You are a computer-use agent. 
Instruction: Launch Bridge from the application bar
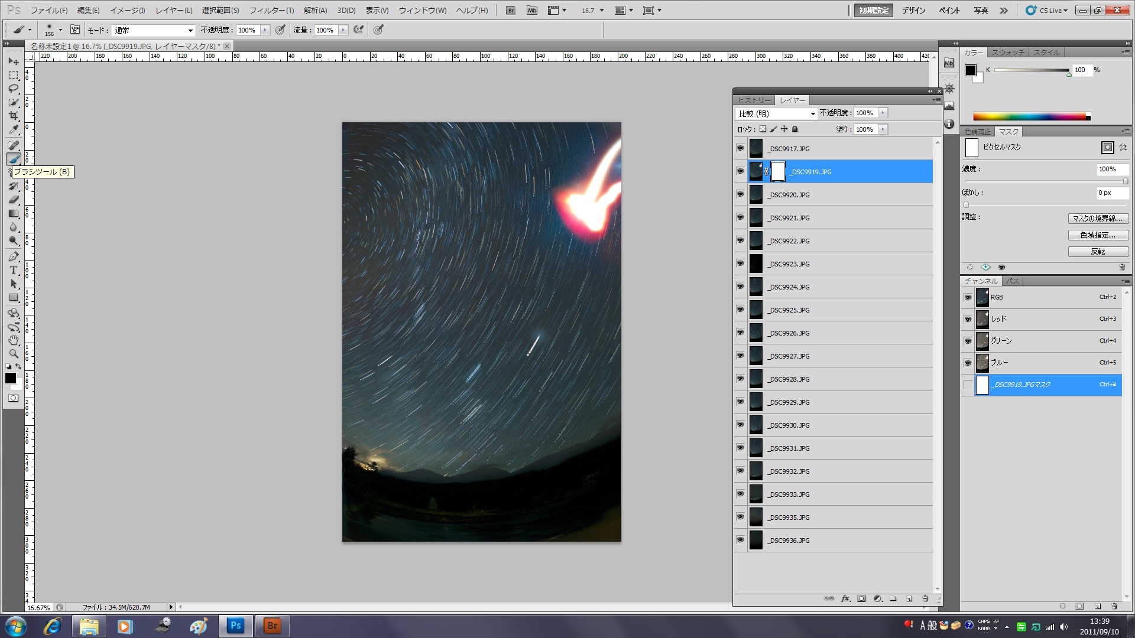[511, 11]
